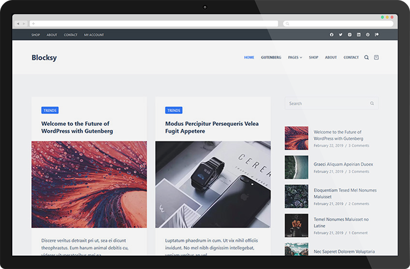Open the Facebook social icon link
410x269 pixels.
[332, 35]
